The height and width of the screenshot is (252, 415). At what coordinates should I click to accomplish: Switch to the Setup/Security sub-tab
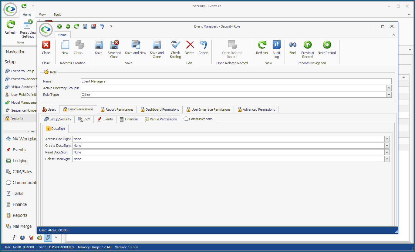58,119
